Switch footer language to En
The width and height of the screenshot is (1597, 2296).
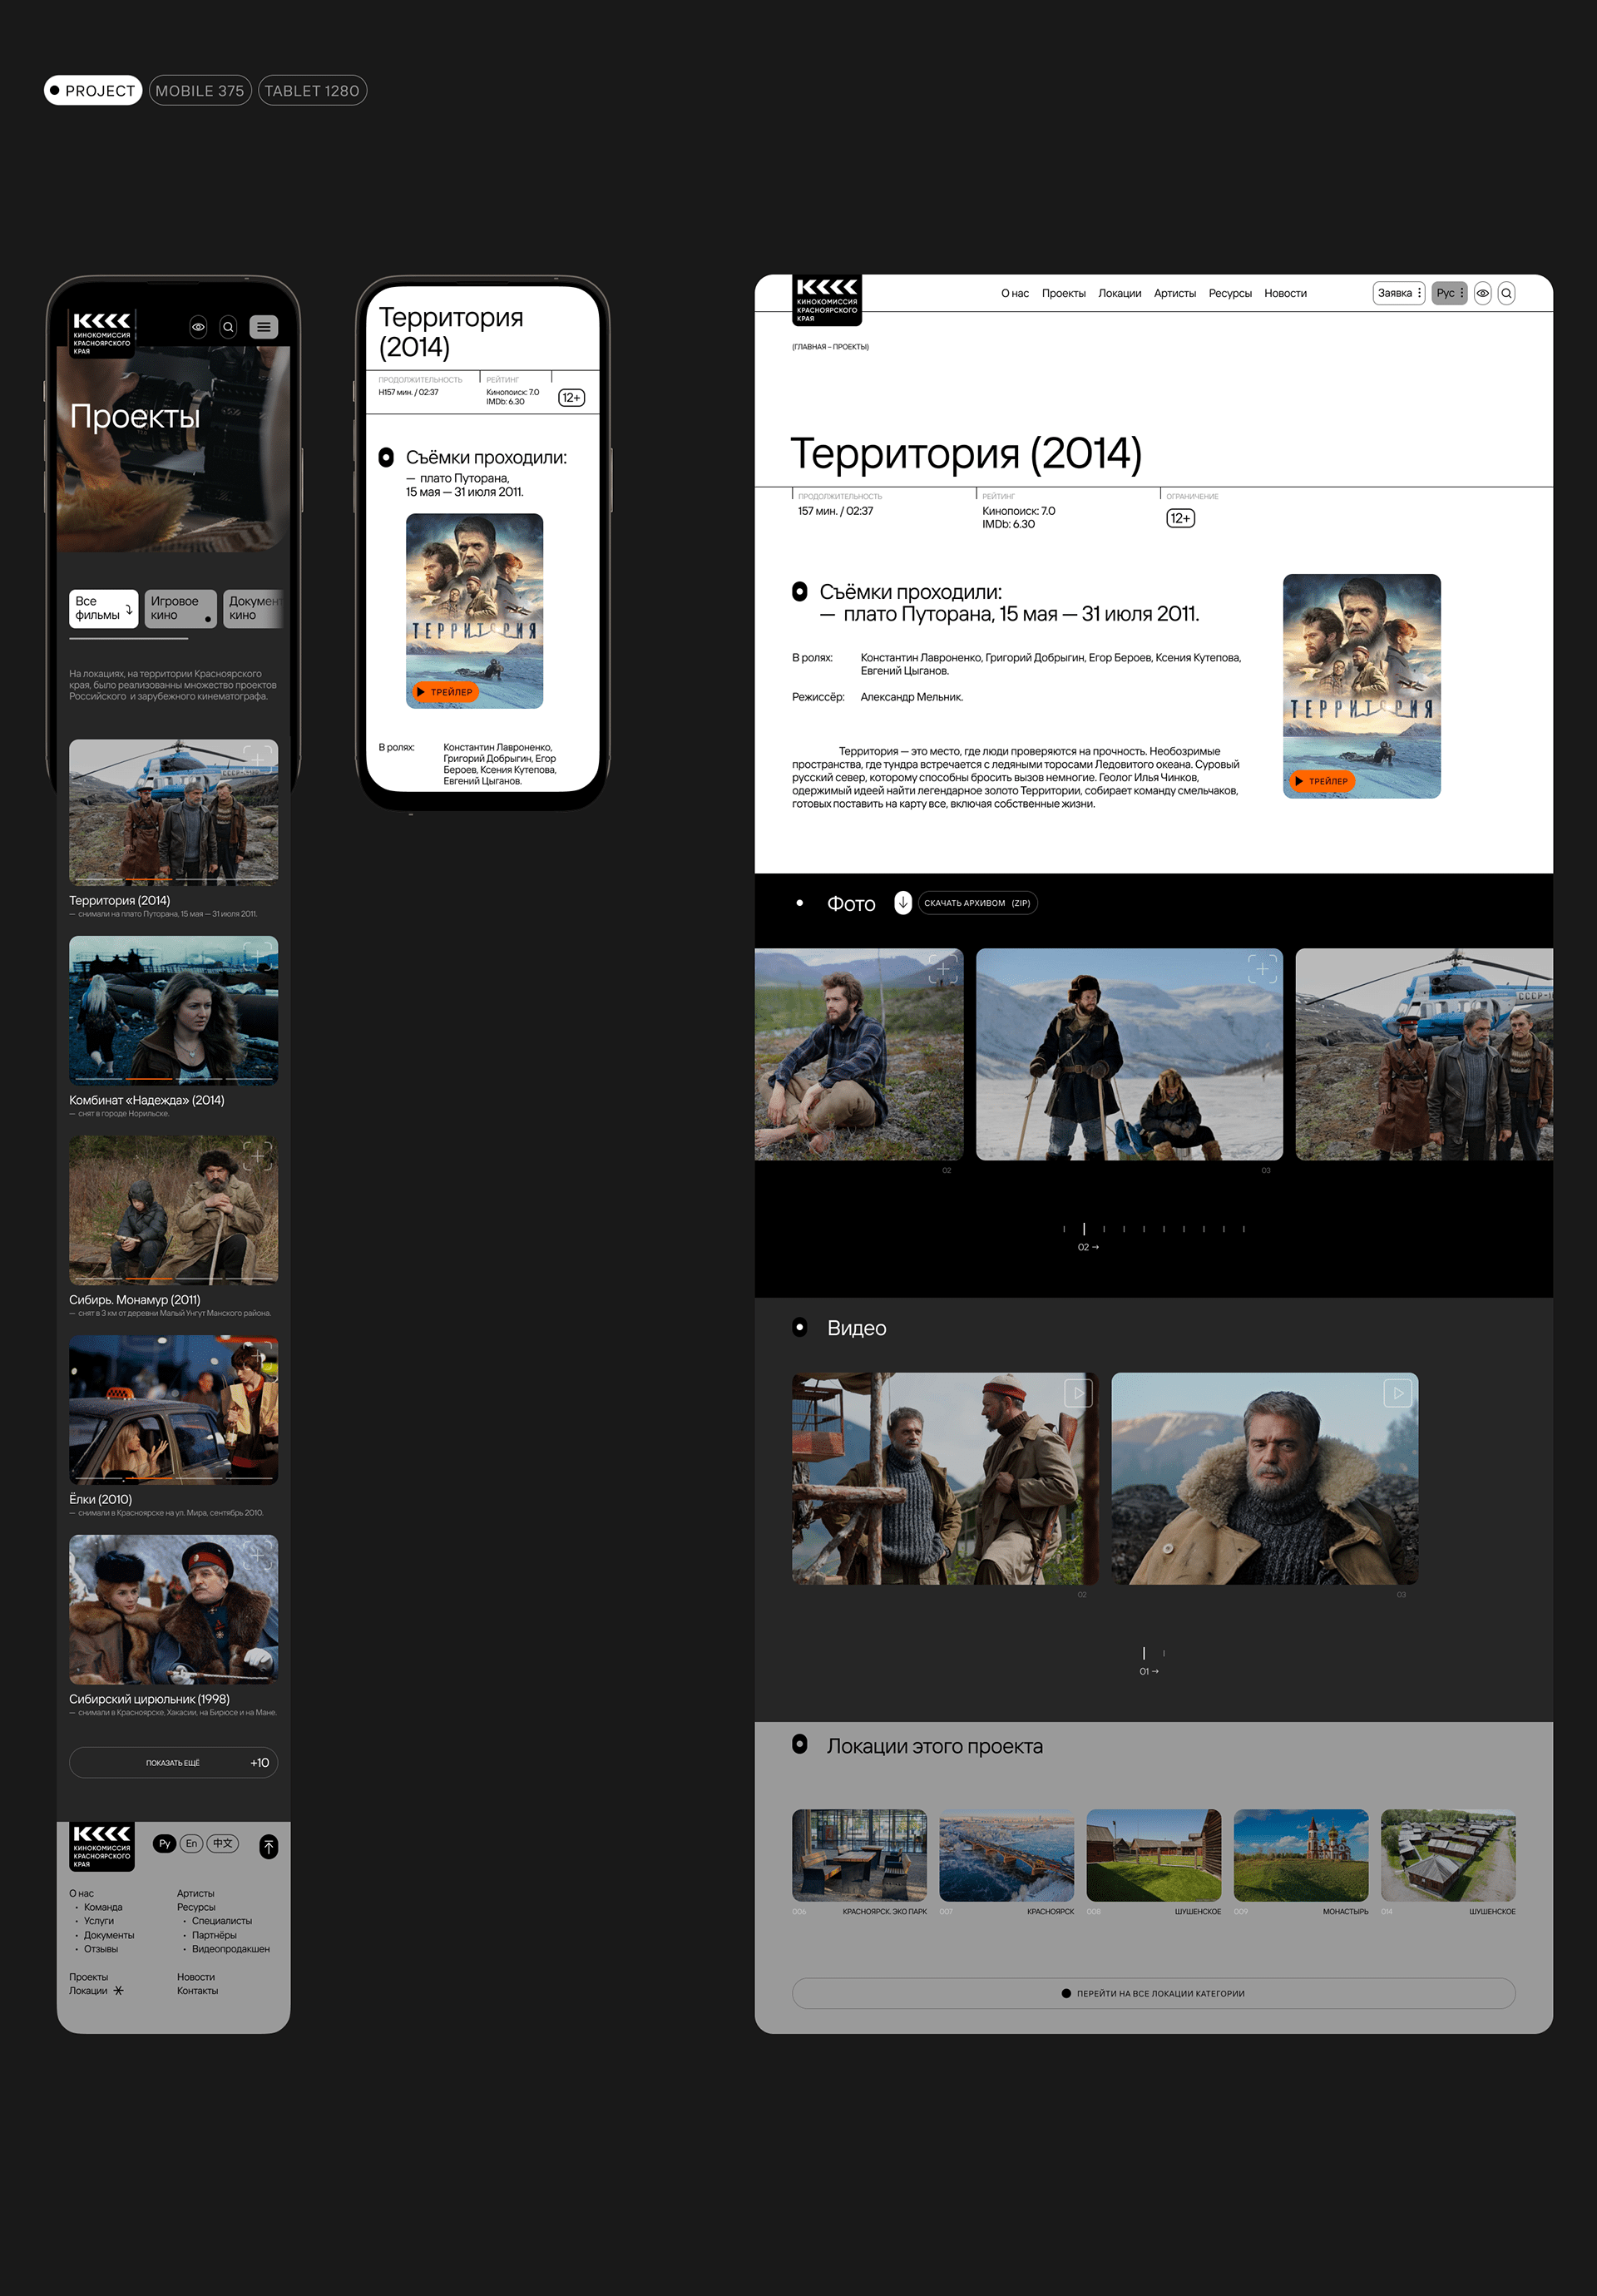(191, 1843)
